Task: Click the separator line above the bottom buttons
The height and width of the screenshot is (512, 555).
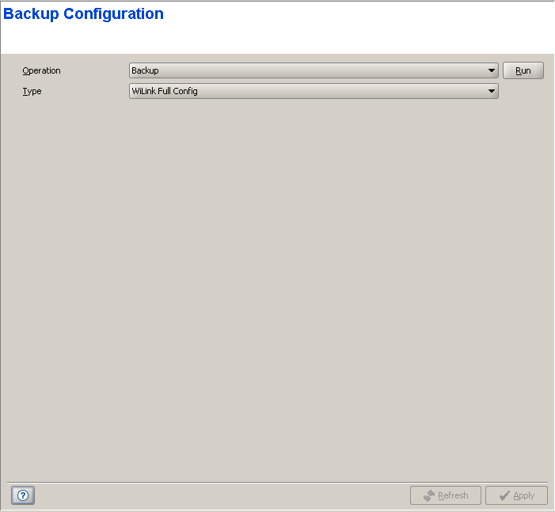Action: pos(277,482)
